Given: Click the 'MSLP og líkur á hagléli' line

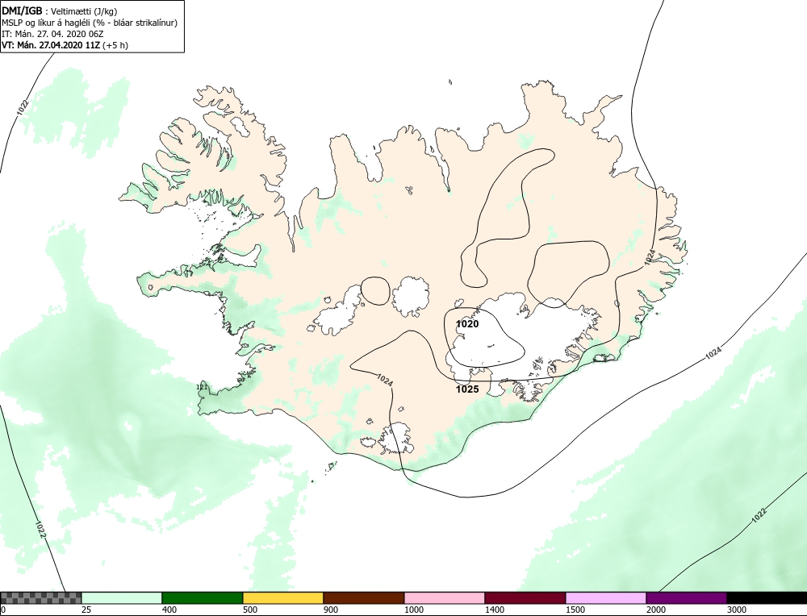Looking at the screenshot, I should click(90, 23).
